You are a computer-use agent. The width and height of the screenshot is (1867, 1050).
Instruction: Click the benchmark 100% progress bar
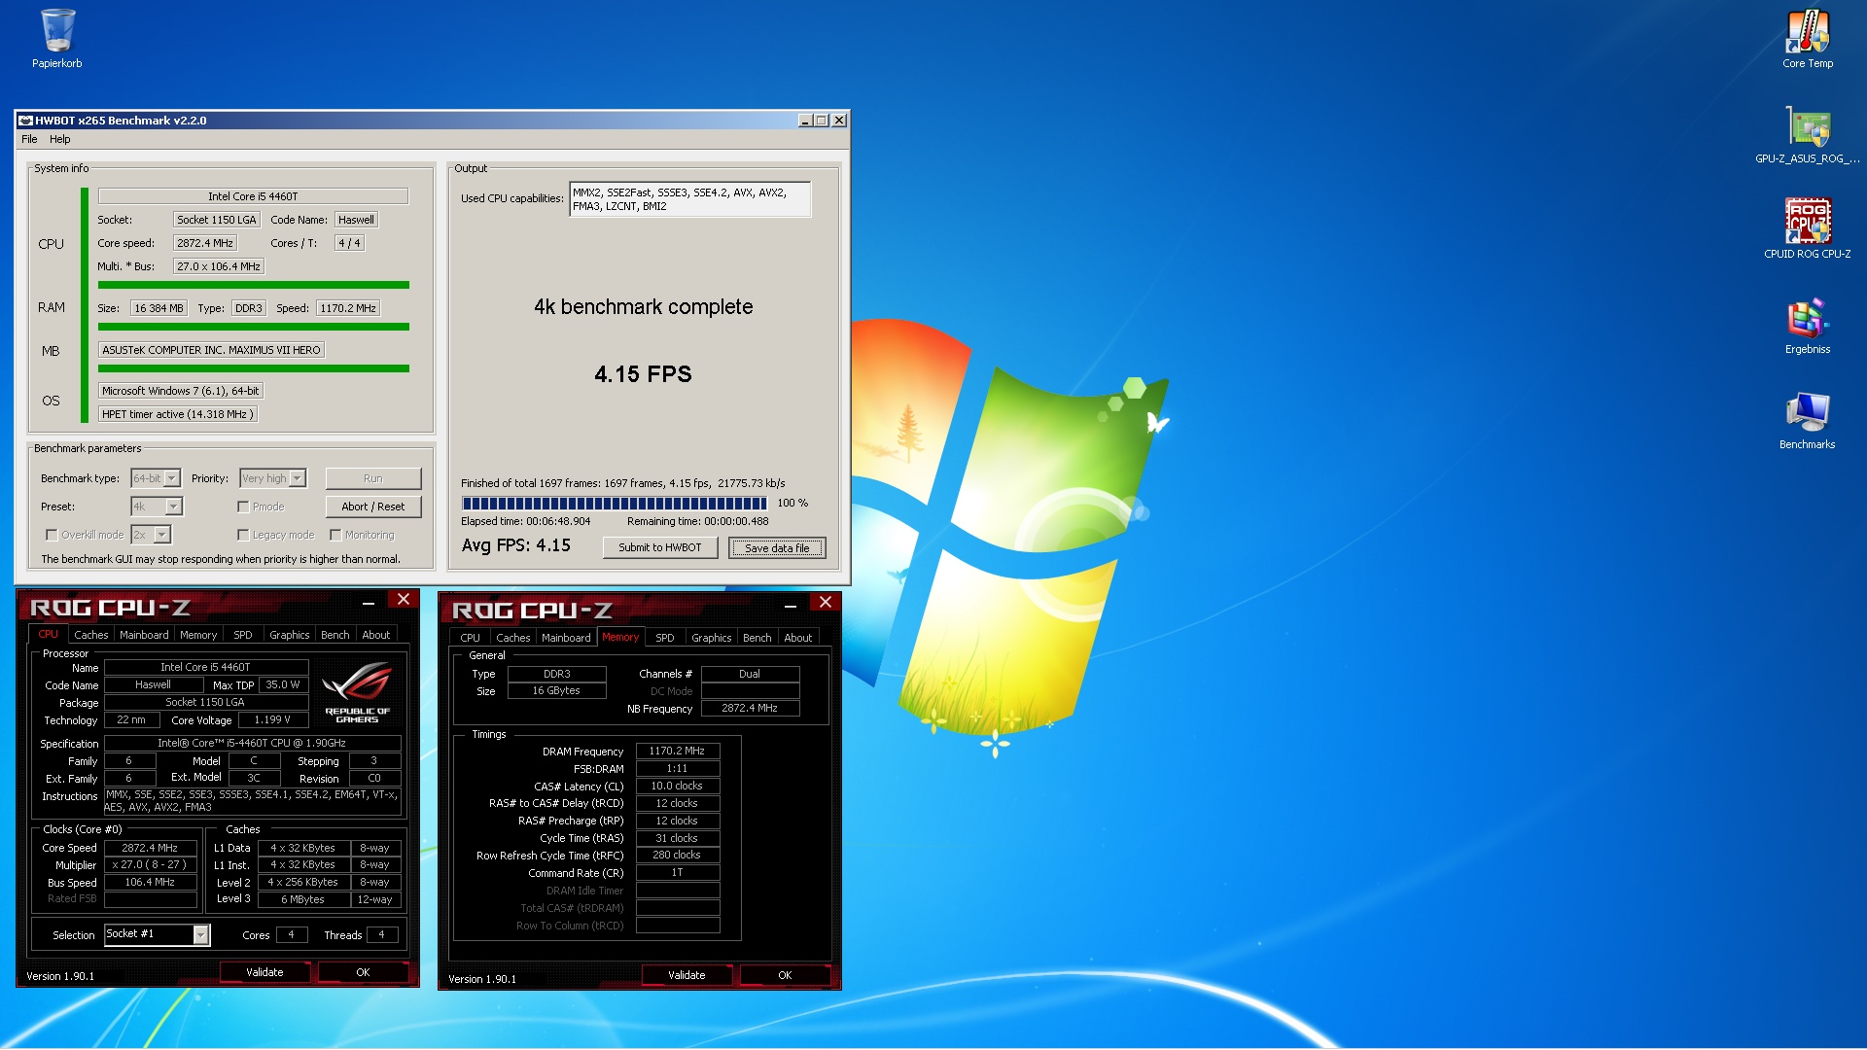[615, 504]
